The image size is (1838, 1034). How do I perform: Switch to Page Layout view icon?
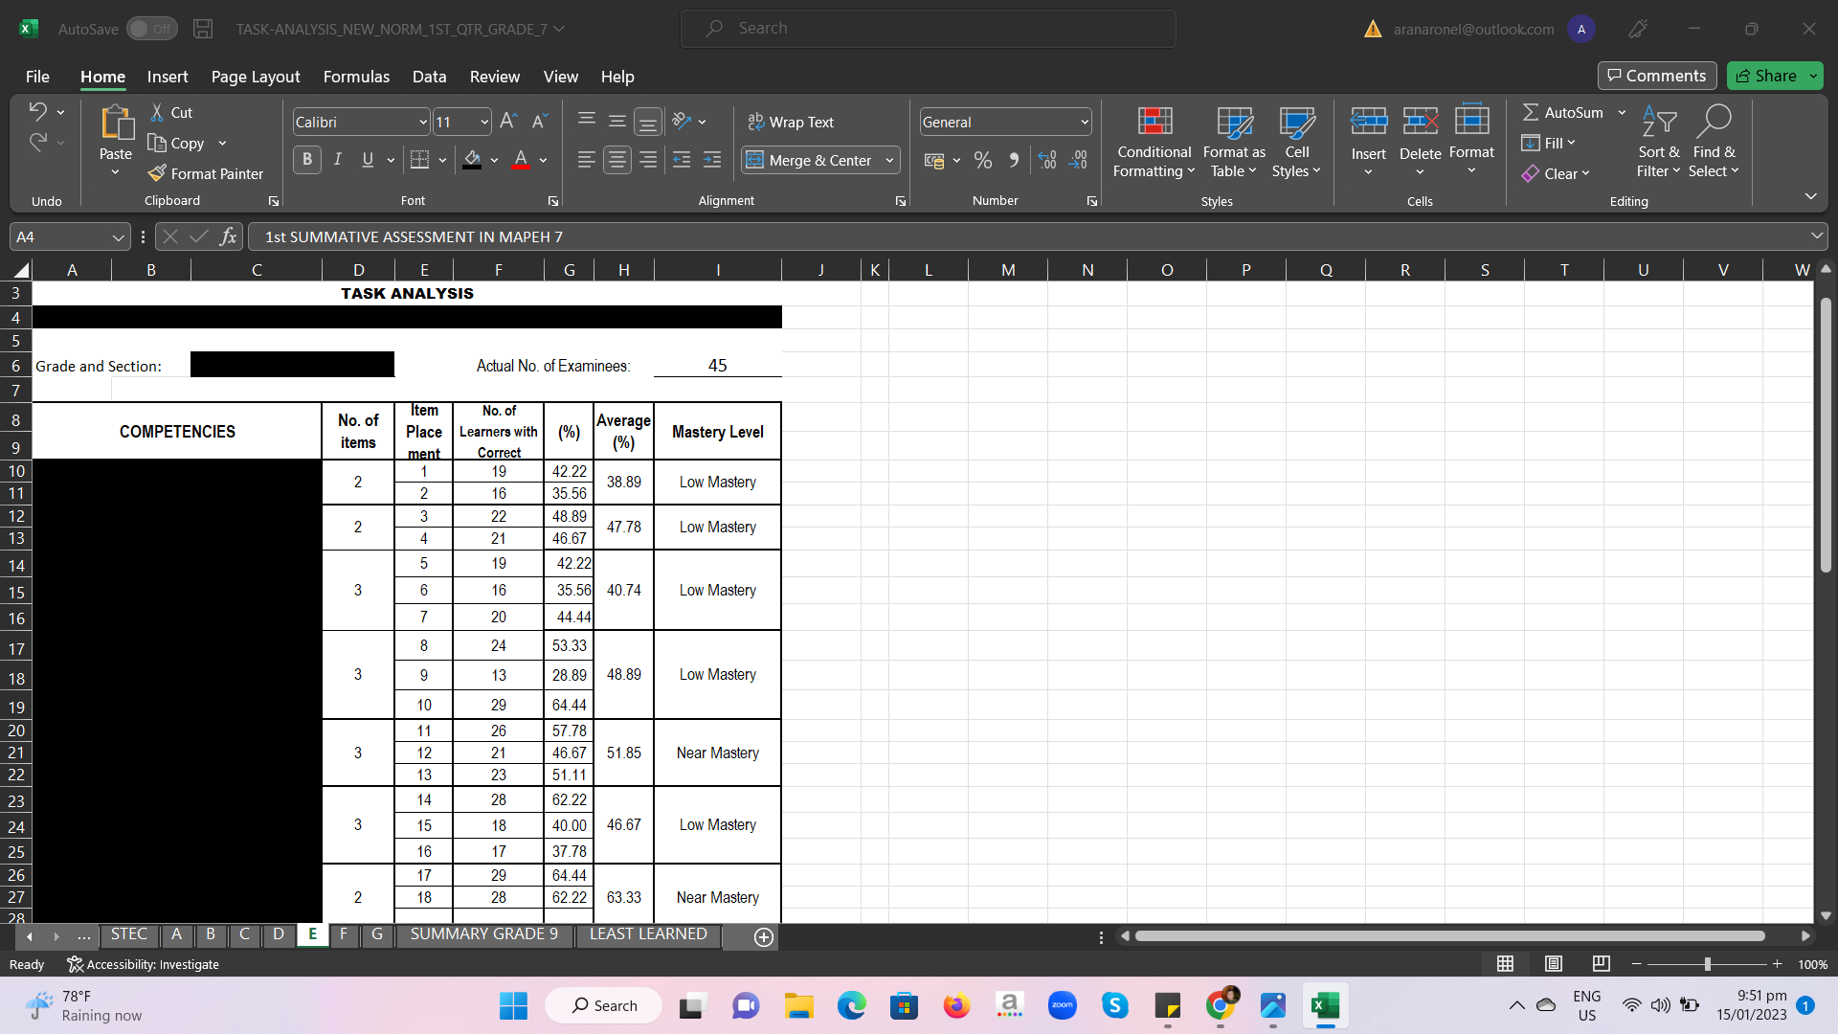click(x=1554, y=964)
